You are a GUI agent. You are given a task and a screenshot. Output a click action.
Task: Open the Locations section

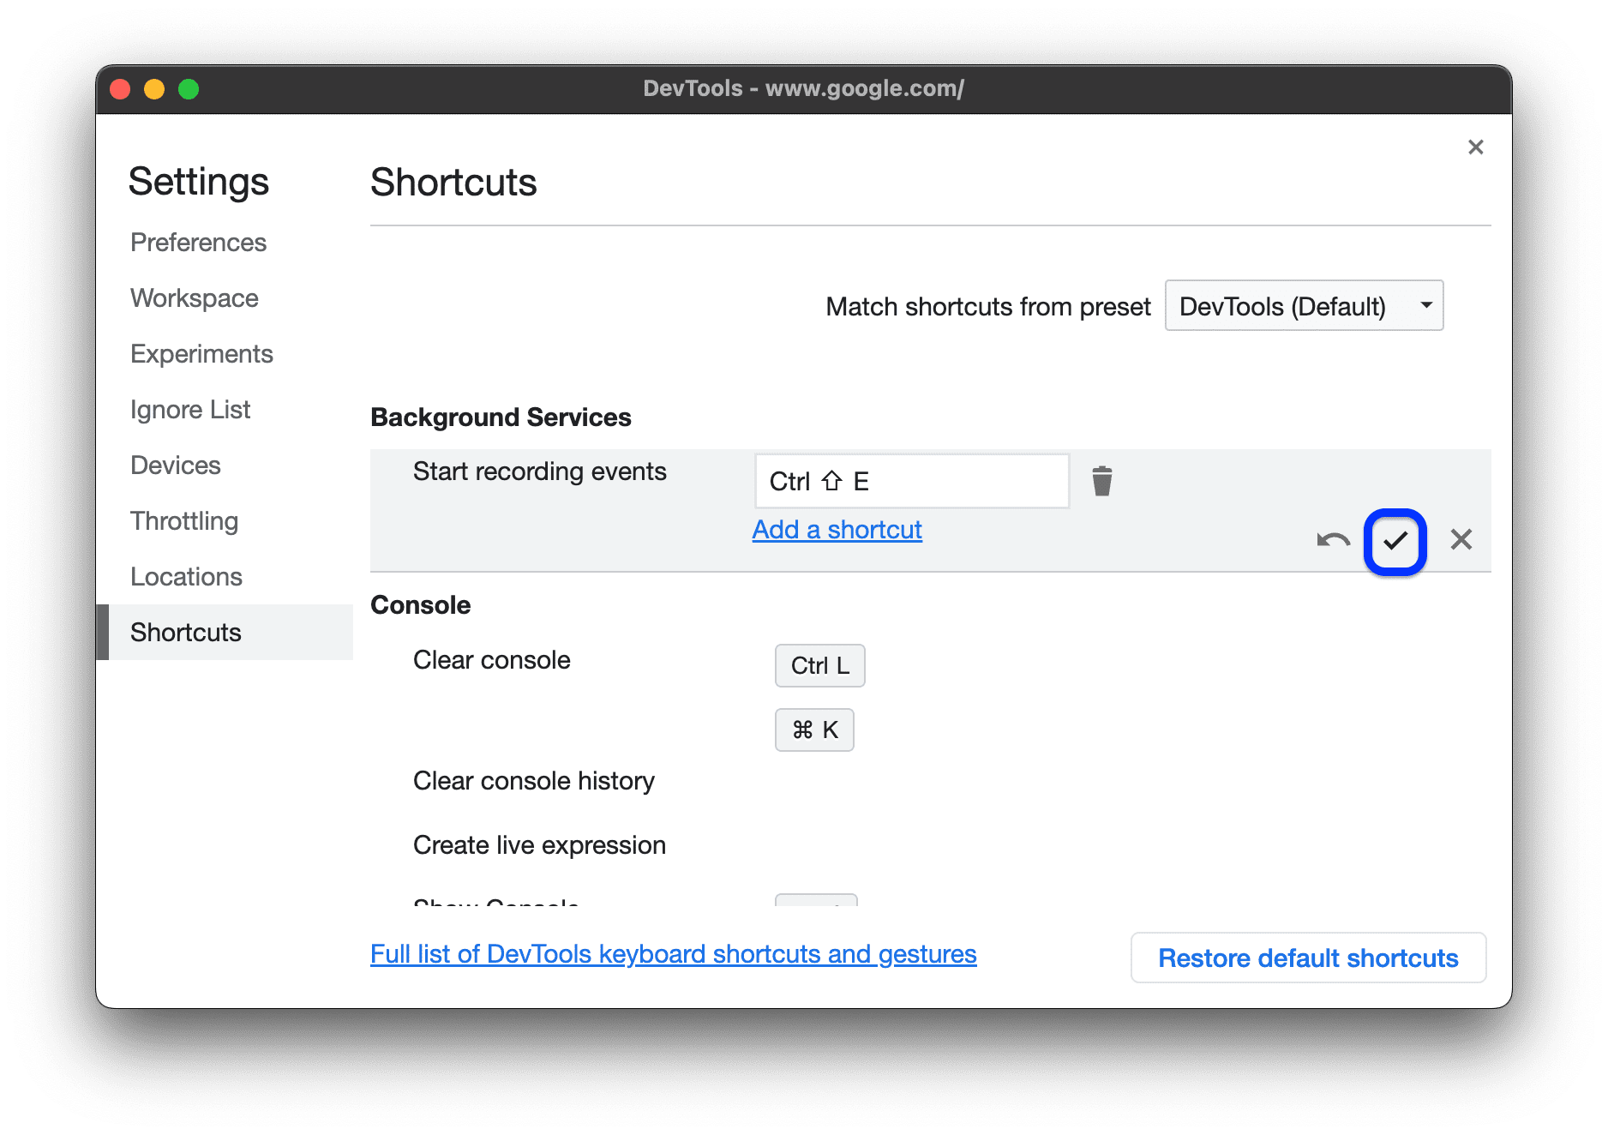[x=186, y=576]
